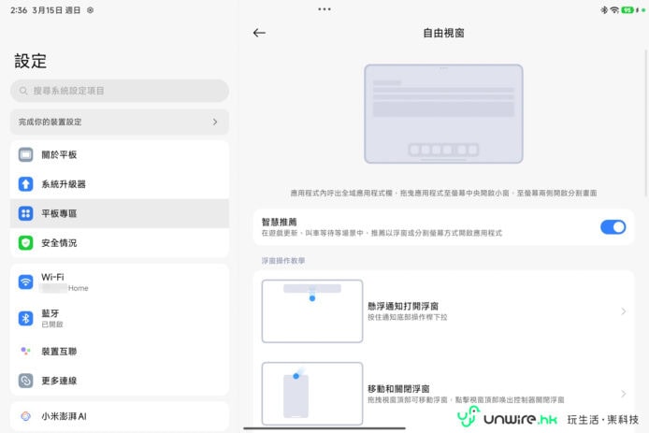The width and height of the screenshot is (649, 433).
Task: Open Wi-Fi settings icon
Action: [x=26, y=281]
